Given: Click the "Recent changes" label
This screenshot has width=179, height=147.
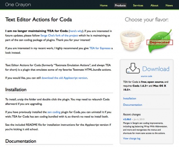Looking at the screenshot, I should pyautogui.click(x=132, y=114).
